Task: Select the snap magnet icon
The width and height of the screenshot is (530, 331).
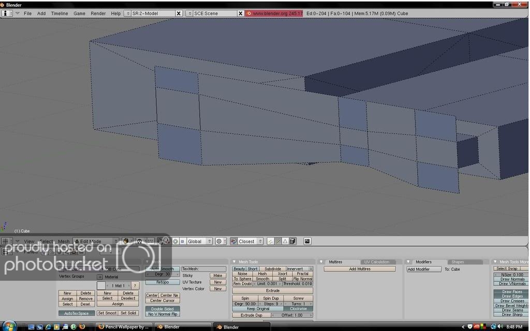Action: point(234,241)
